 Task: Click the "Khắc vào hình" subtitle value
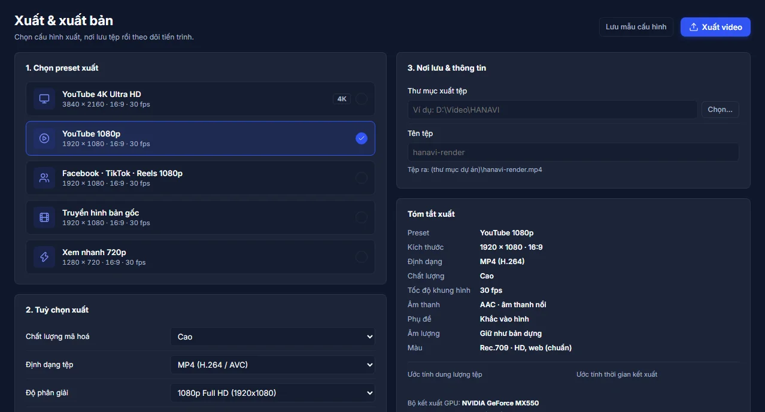(505, 319)
